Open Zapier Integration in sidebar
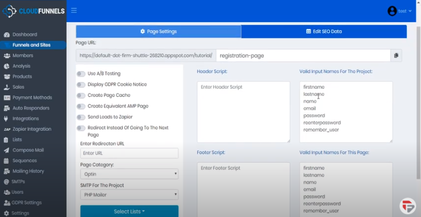The image size is (421, 217). 32,129
